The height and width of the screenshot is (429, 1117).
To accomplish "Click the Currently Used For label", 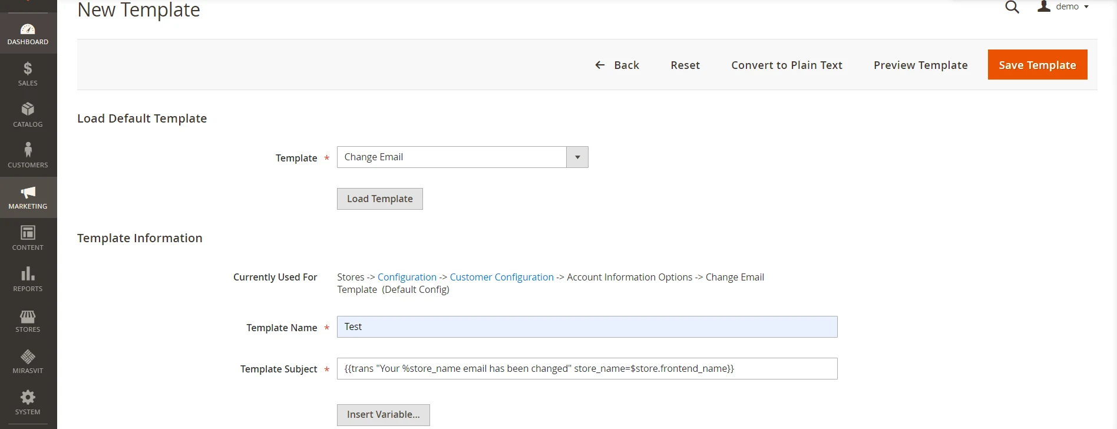I will [275, 277].
